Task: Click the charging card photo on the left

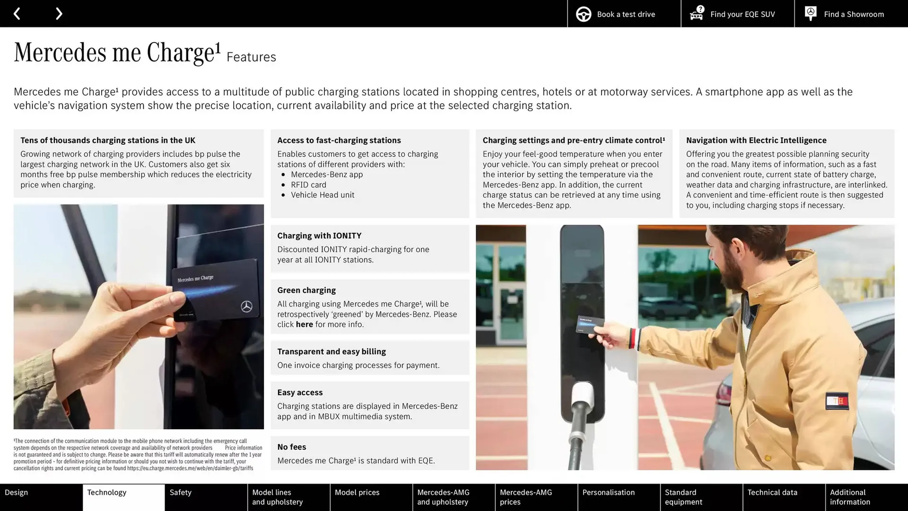Action: [139, 317]
